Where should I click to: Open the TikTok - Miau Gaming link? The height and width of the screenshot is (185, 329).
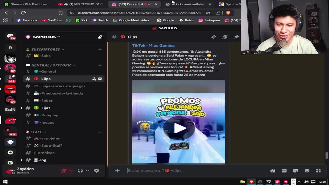pos(153,45)
